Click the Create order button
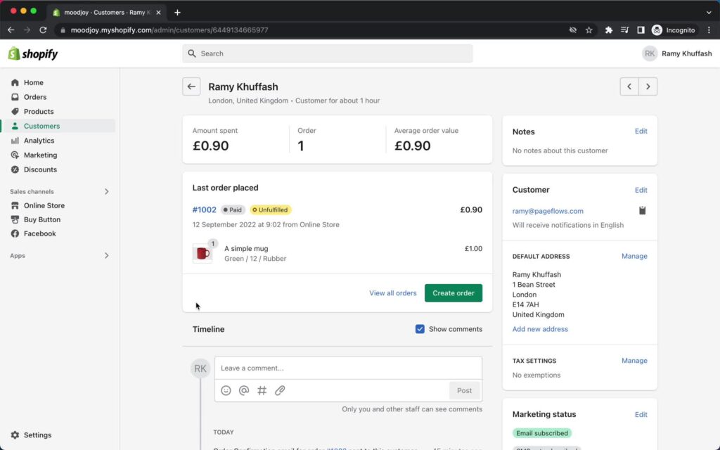 453,292
